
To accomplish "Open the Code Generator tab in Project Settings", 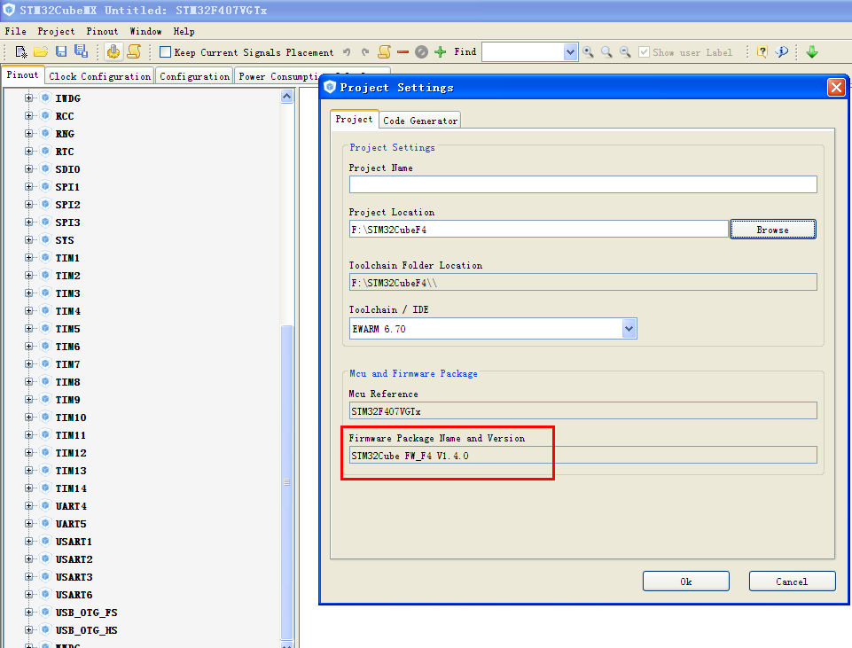I will (x=420, y=121).
